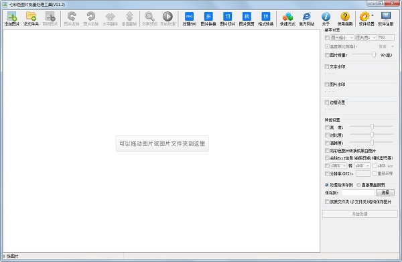The width and height of the screenshot is (402, 262).
Task: Enable the 文字水印 text watermark checkbox
Action: click(327, 66)
